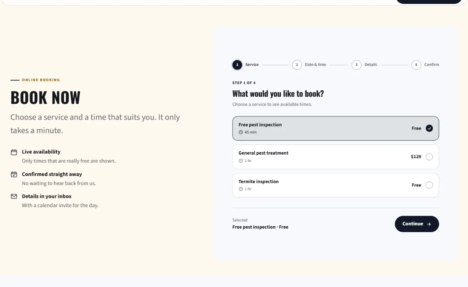Click the Details in your inbox heading

47,196
